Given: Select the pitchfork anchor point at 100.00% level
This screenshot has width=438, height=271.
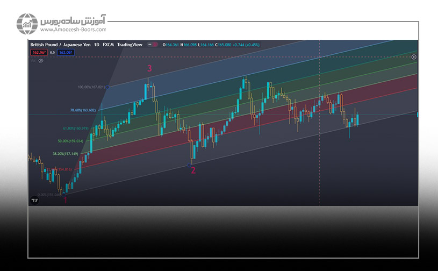Looking at the screenshot, I should [x=108, y=87].
